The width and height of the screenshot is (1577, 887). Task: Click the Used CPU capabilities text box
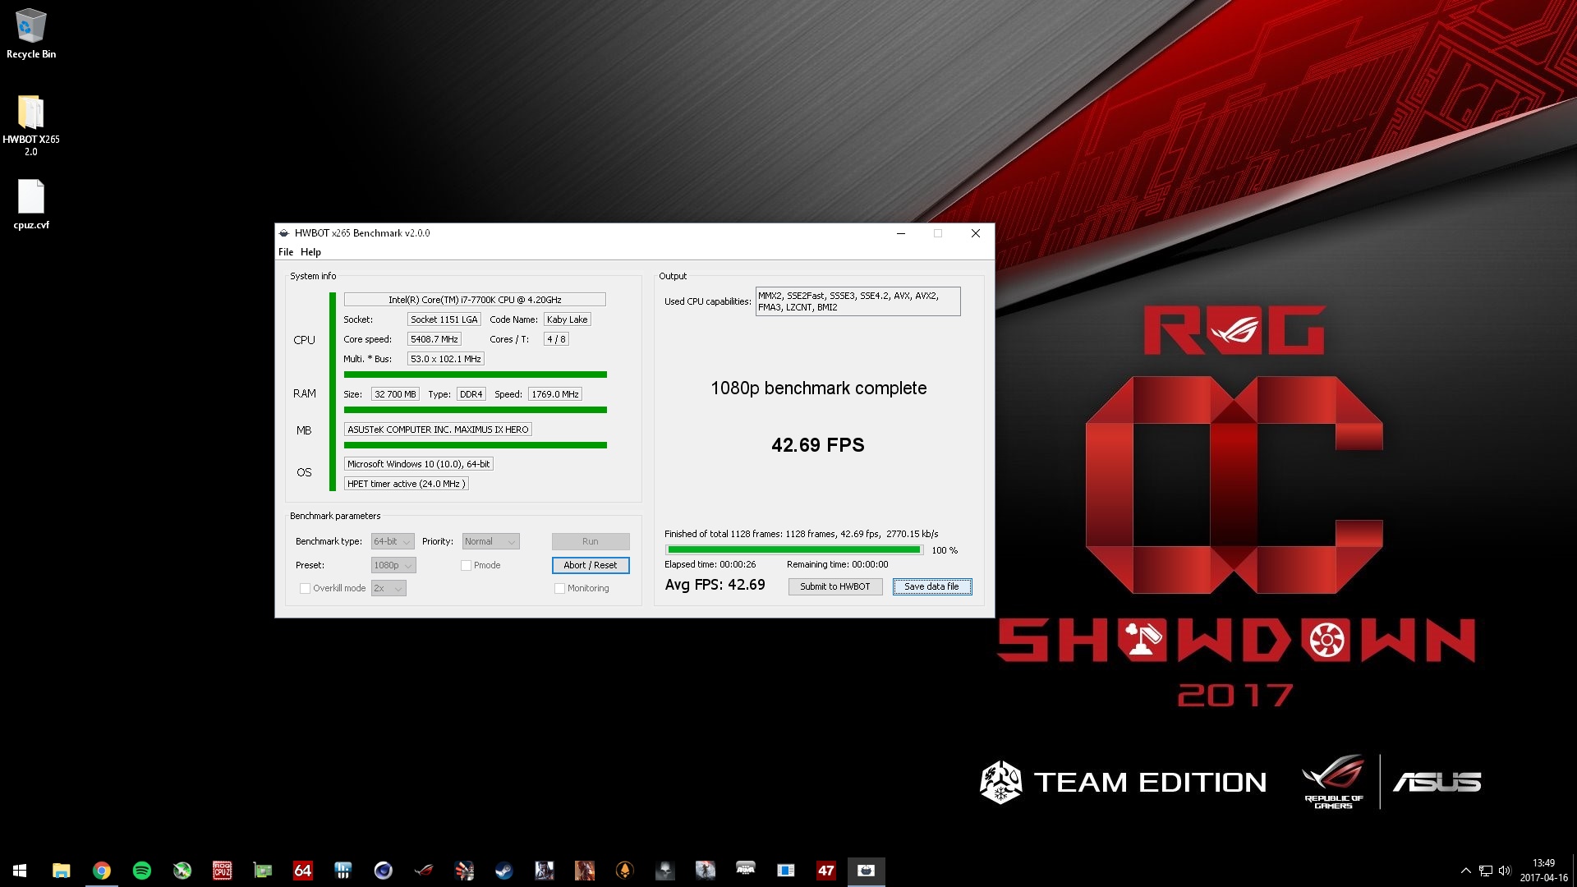857,301
